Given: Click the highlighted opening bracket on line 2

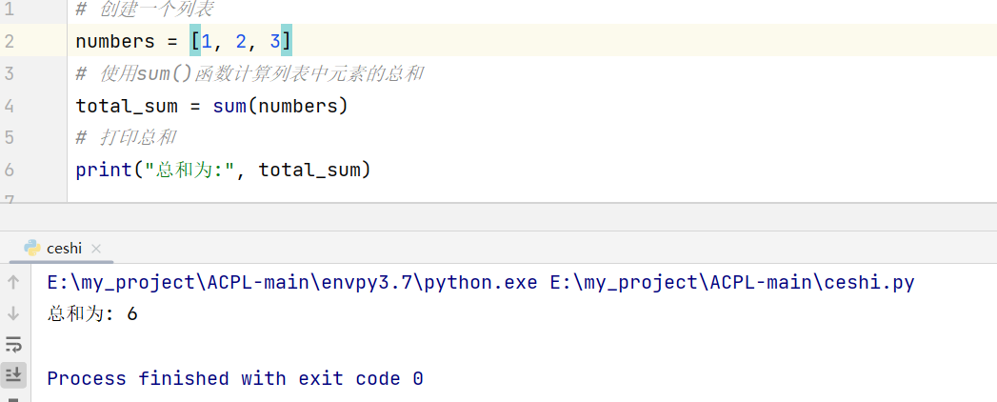Looking at the screenshot, I should pos(195,41).
